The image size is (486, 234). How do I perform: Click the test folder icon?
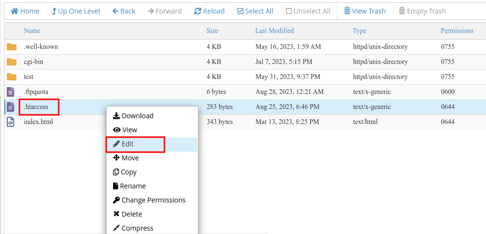12,77
